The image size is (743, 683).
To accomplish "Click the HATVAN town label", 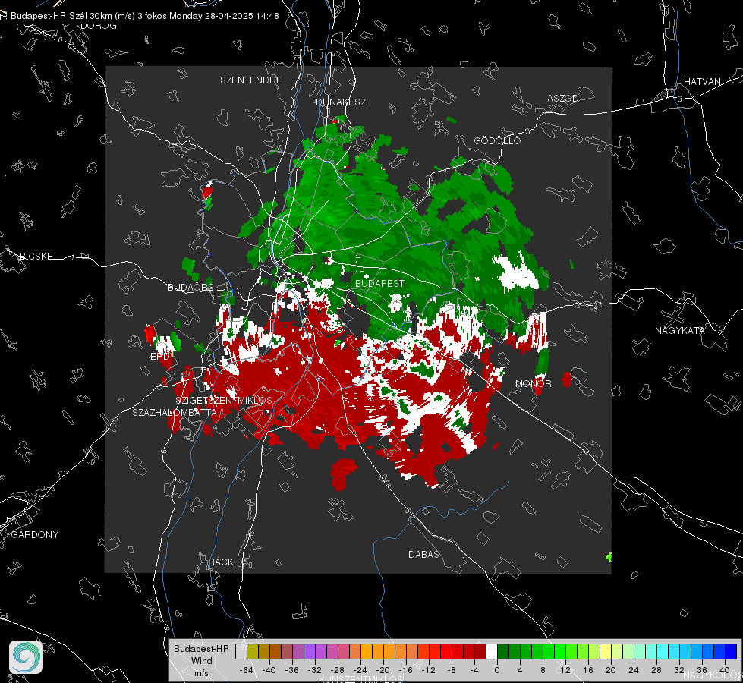I will point(702,81).
